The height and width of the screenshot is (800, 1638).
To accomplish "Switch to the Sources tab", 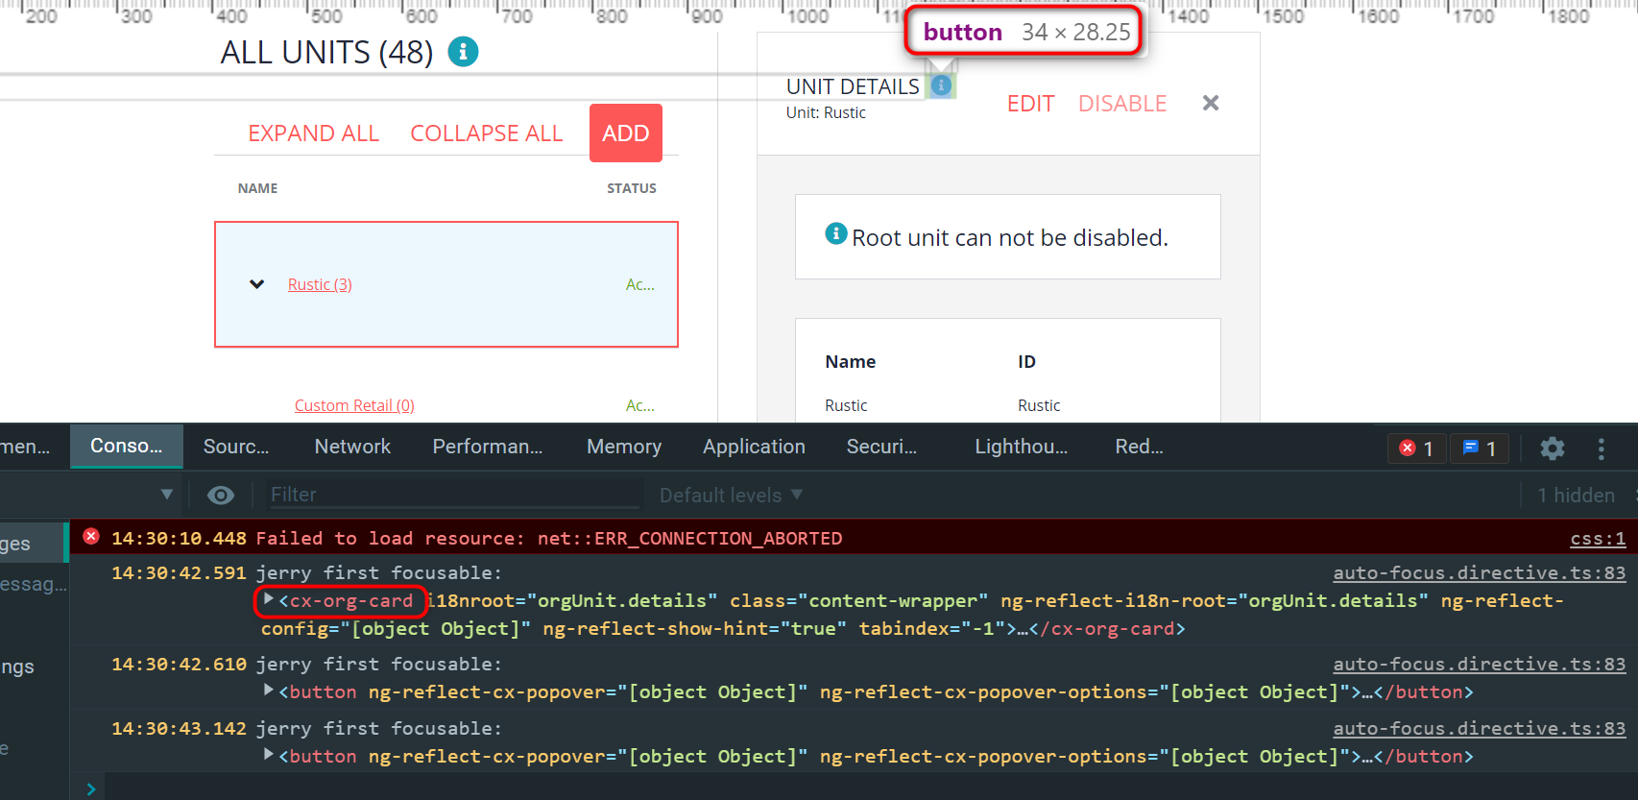I will point(236,447).
